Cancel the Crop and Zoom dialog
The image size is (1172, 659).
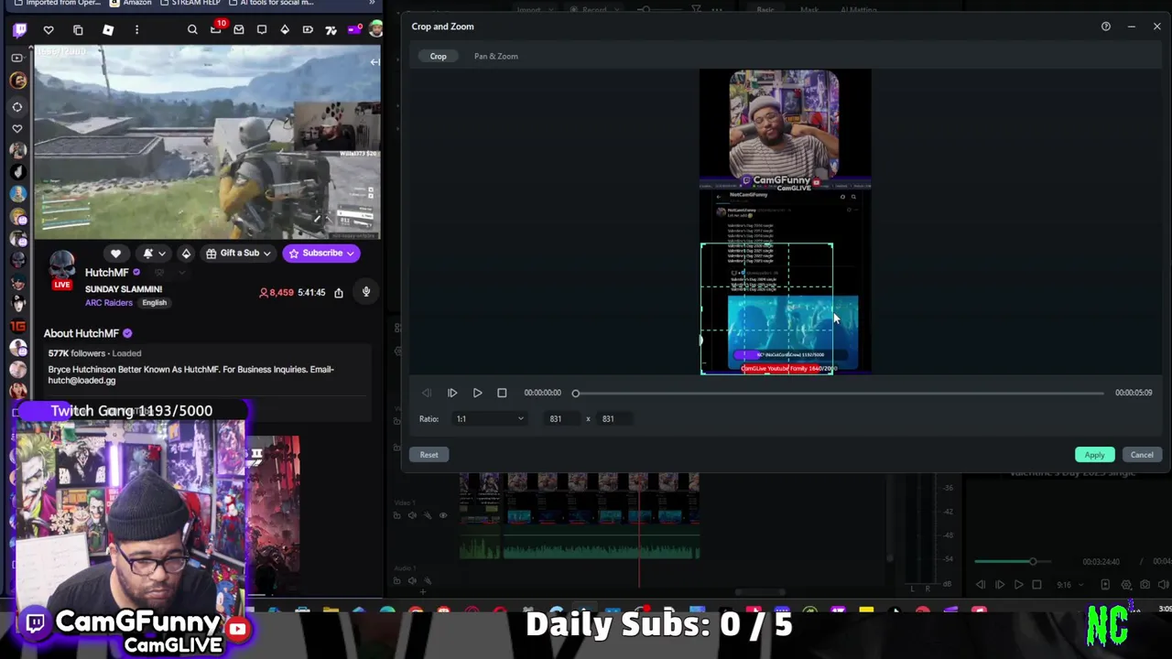click(x=1142, y=455)
